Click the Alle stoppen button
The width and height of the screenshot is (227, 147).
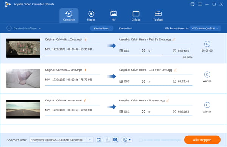202,140
